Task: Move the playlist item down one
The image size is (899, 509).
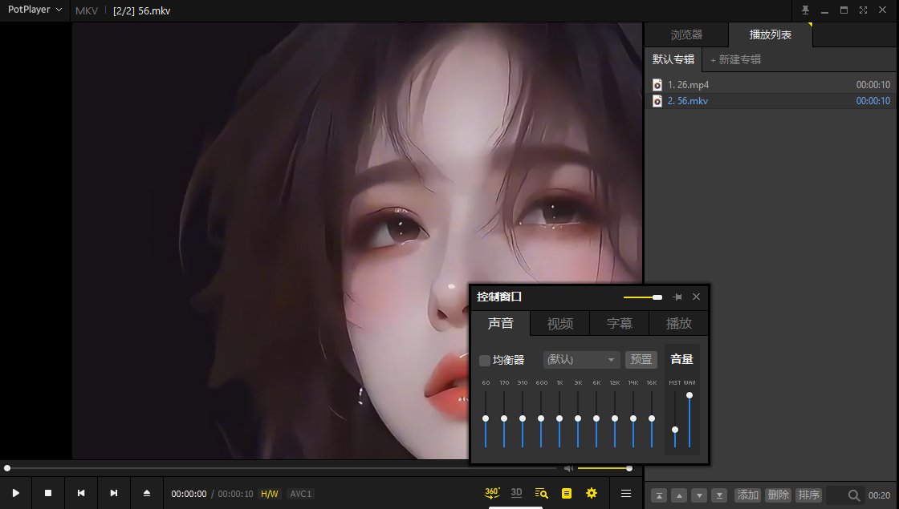Action: tap(699, 495)
